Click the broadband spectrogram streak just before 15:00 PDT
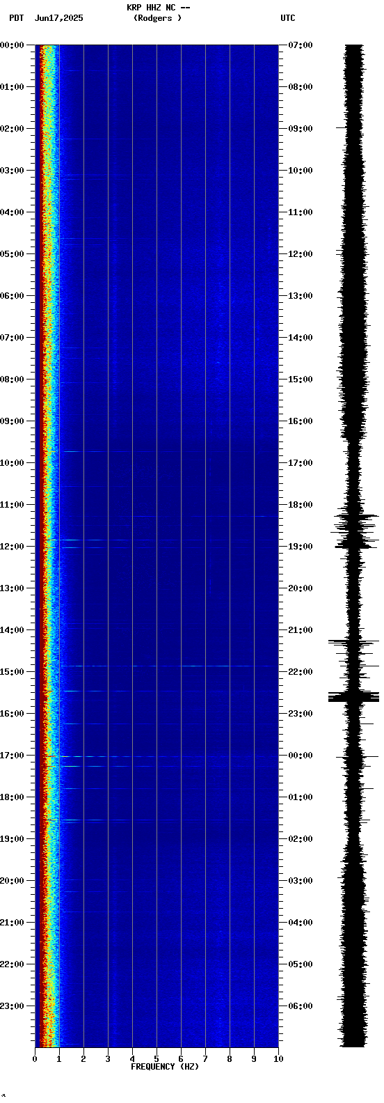Screen dimensions: 384x1103 (168, 666)
